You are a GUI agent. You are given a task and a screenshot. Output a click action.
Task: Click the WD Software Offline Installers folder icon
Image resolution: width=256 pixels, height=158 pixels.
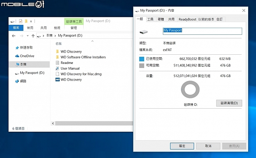pos(58,57)
